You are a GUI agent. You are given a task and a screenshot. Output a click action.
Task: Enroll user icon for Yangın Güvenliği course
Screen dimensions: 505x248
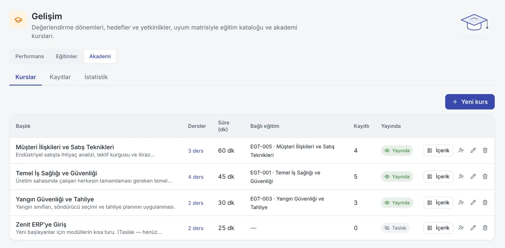pyautogui.click(x=461, y=202)
